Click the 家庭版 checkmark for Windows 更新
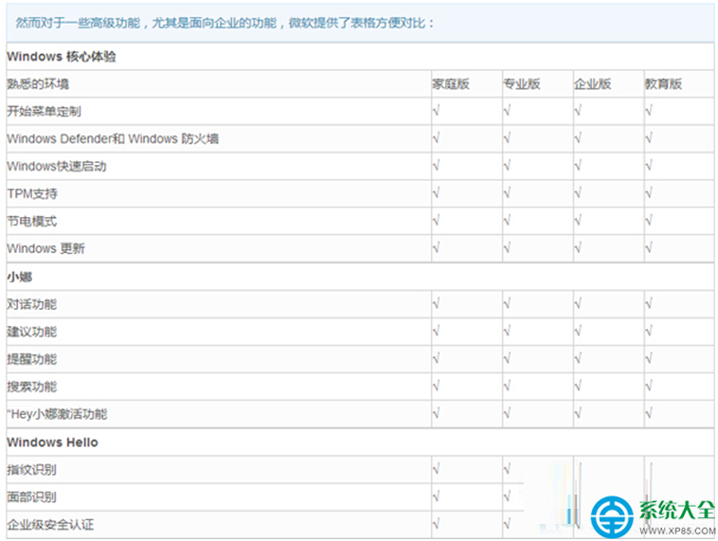The image size is (718, 541). coord(436,248)
